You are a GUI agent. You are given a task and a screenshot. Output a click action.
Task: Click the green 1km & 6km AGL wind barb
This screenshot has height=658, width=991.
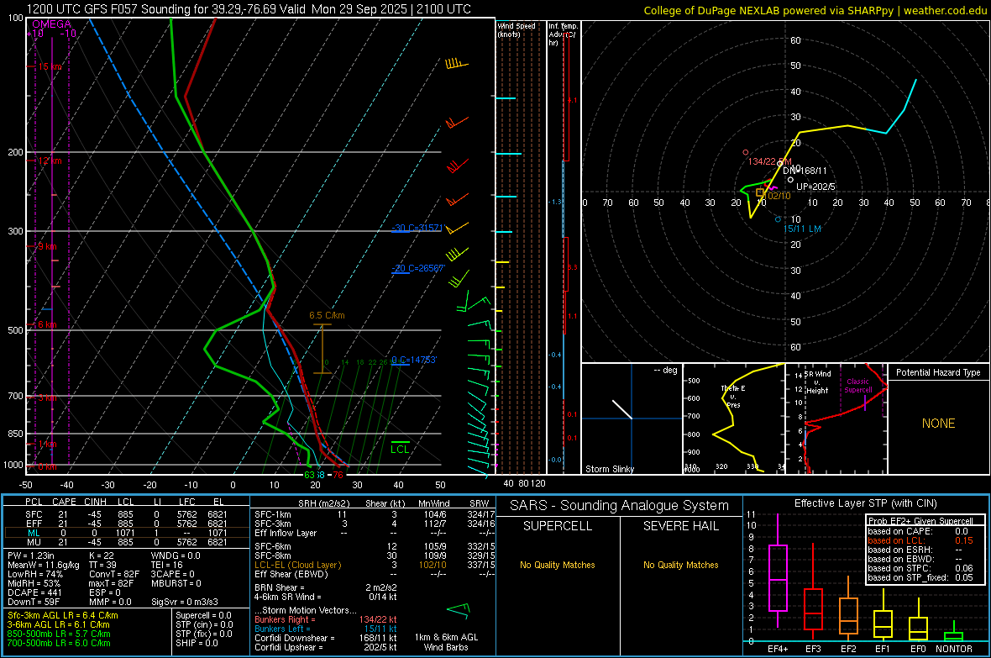click(458, 610)
